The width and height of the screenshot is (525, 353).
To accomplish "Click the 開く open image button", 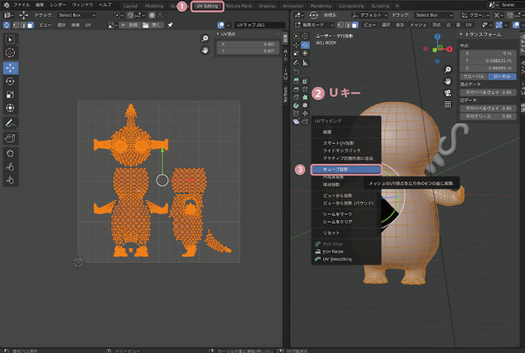I will click(x=153, y=25).
